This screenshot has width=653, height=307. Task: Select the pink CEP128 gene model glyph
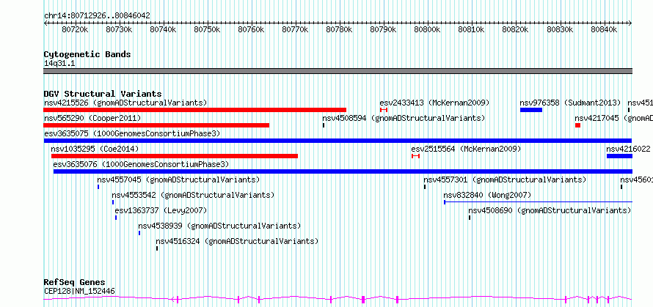(x=338, y=299)
